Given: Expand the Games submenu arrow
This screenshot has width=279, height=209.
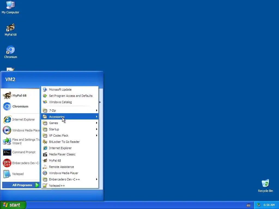Looking at the screenshot, I should 97,123.
